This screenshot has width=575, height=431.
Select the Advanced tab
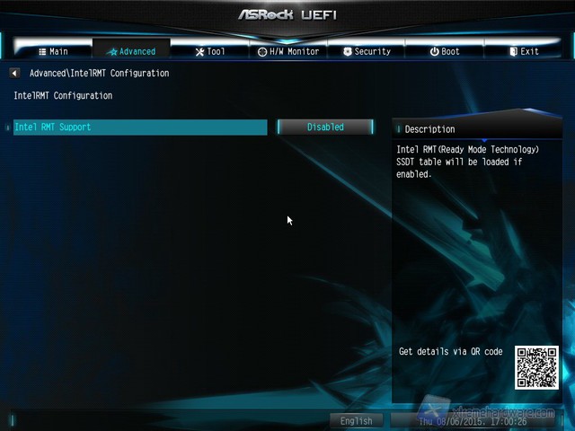(130, 52)
